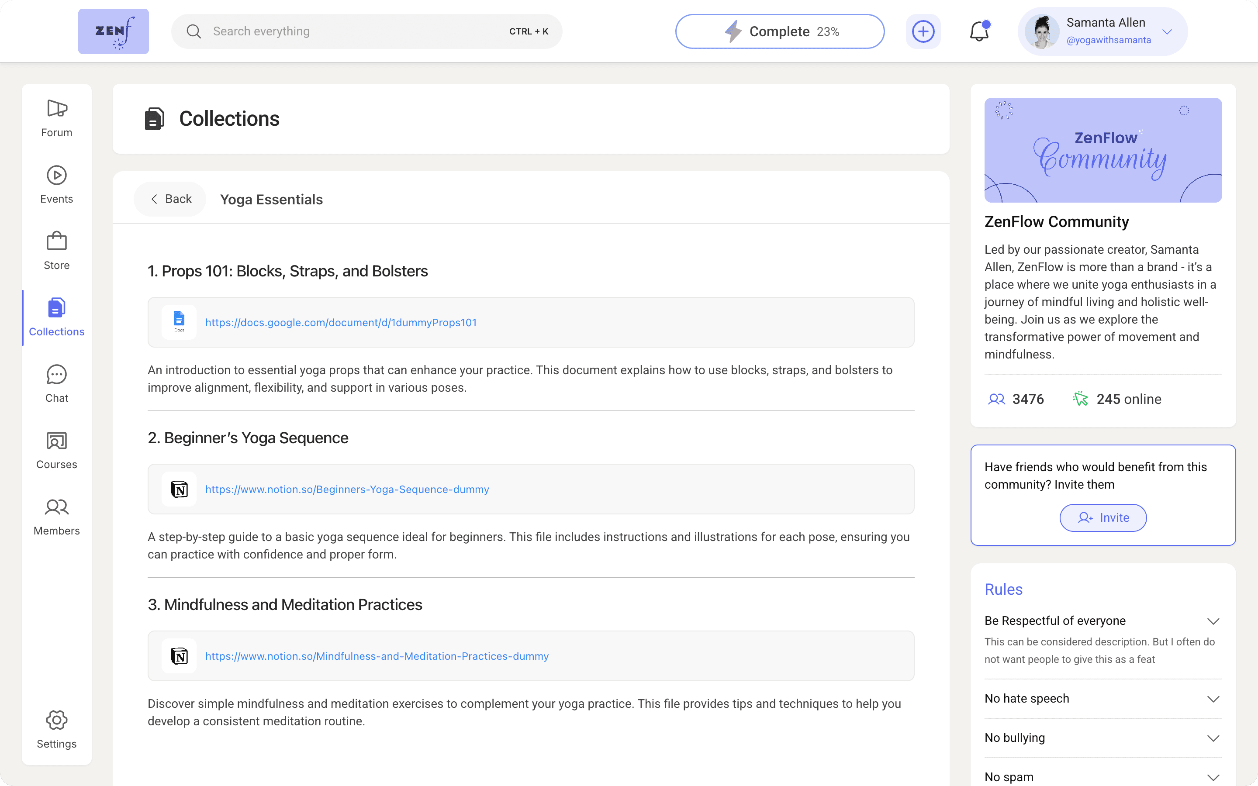Click the Chat bubble icon

tap(57, 374)
